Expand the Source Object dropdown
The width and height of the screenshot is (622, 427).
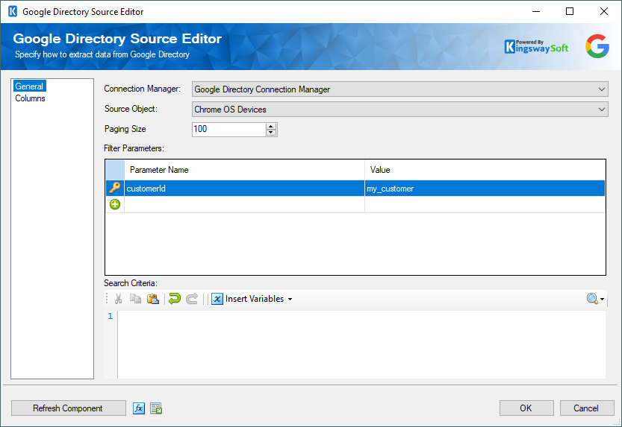601,110
